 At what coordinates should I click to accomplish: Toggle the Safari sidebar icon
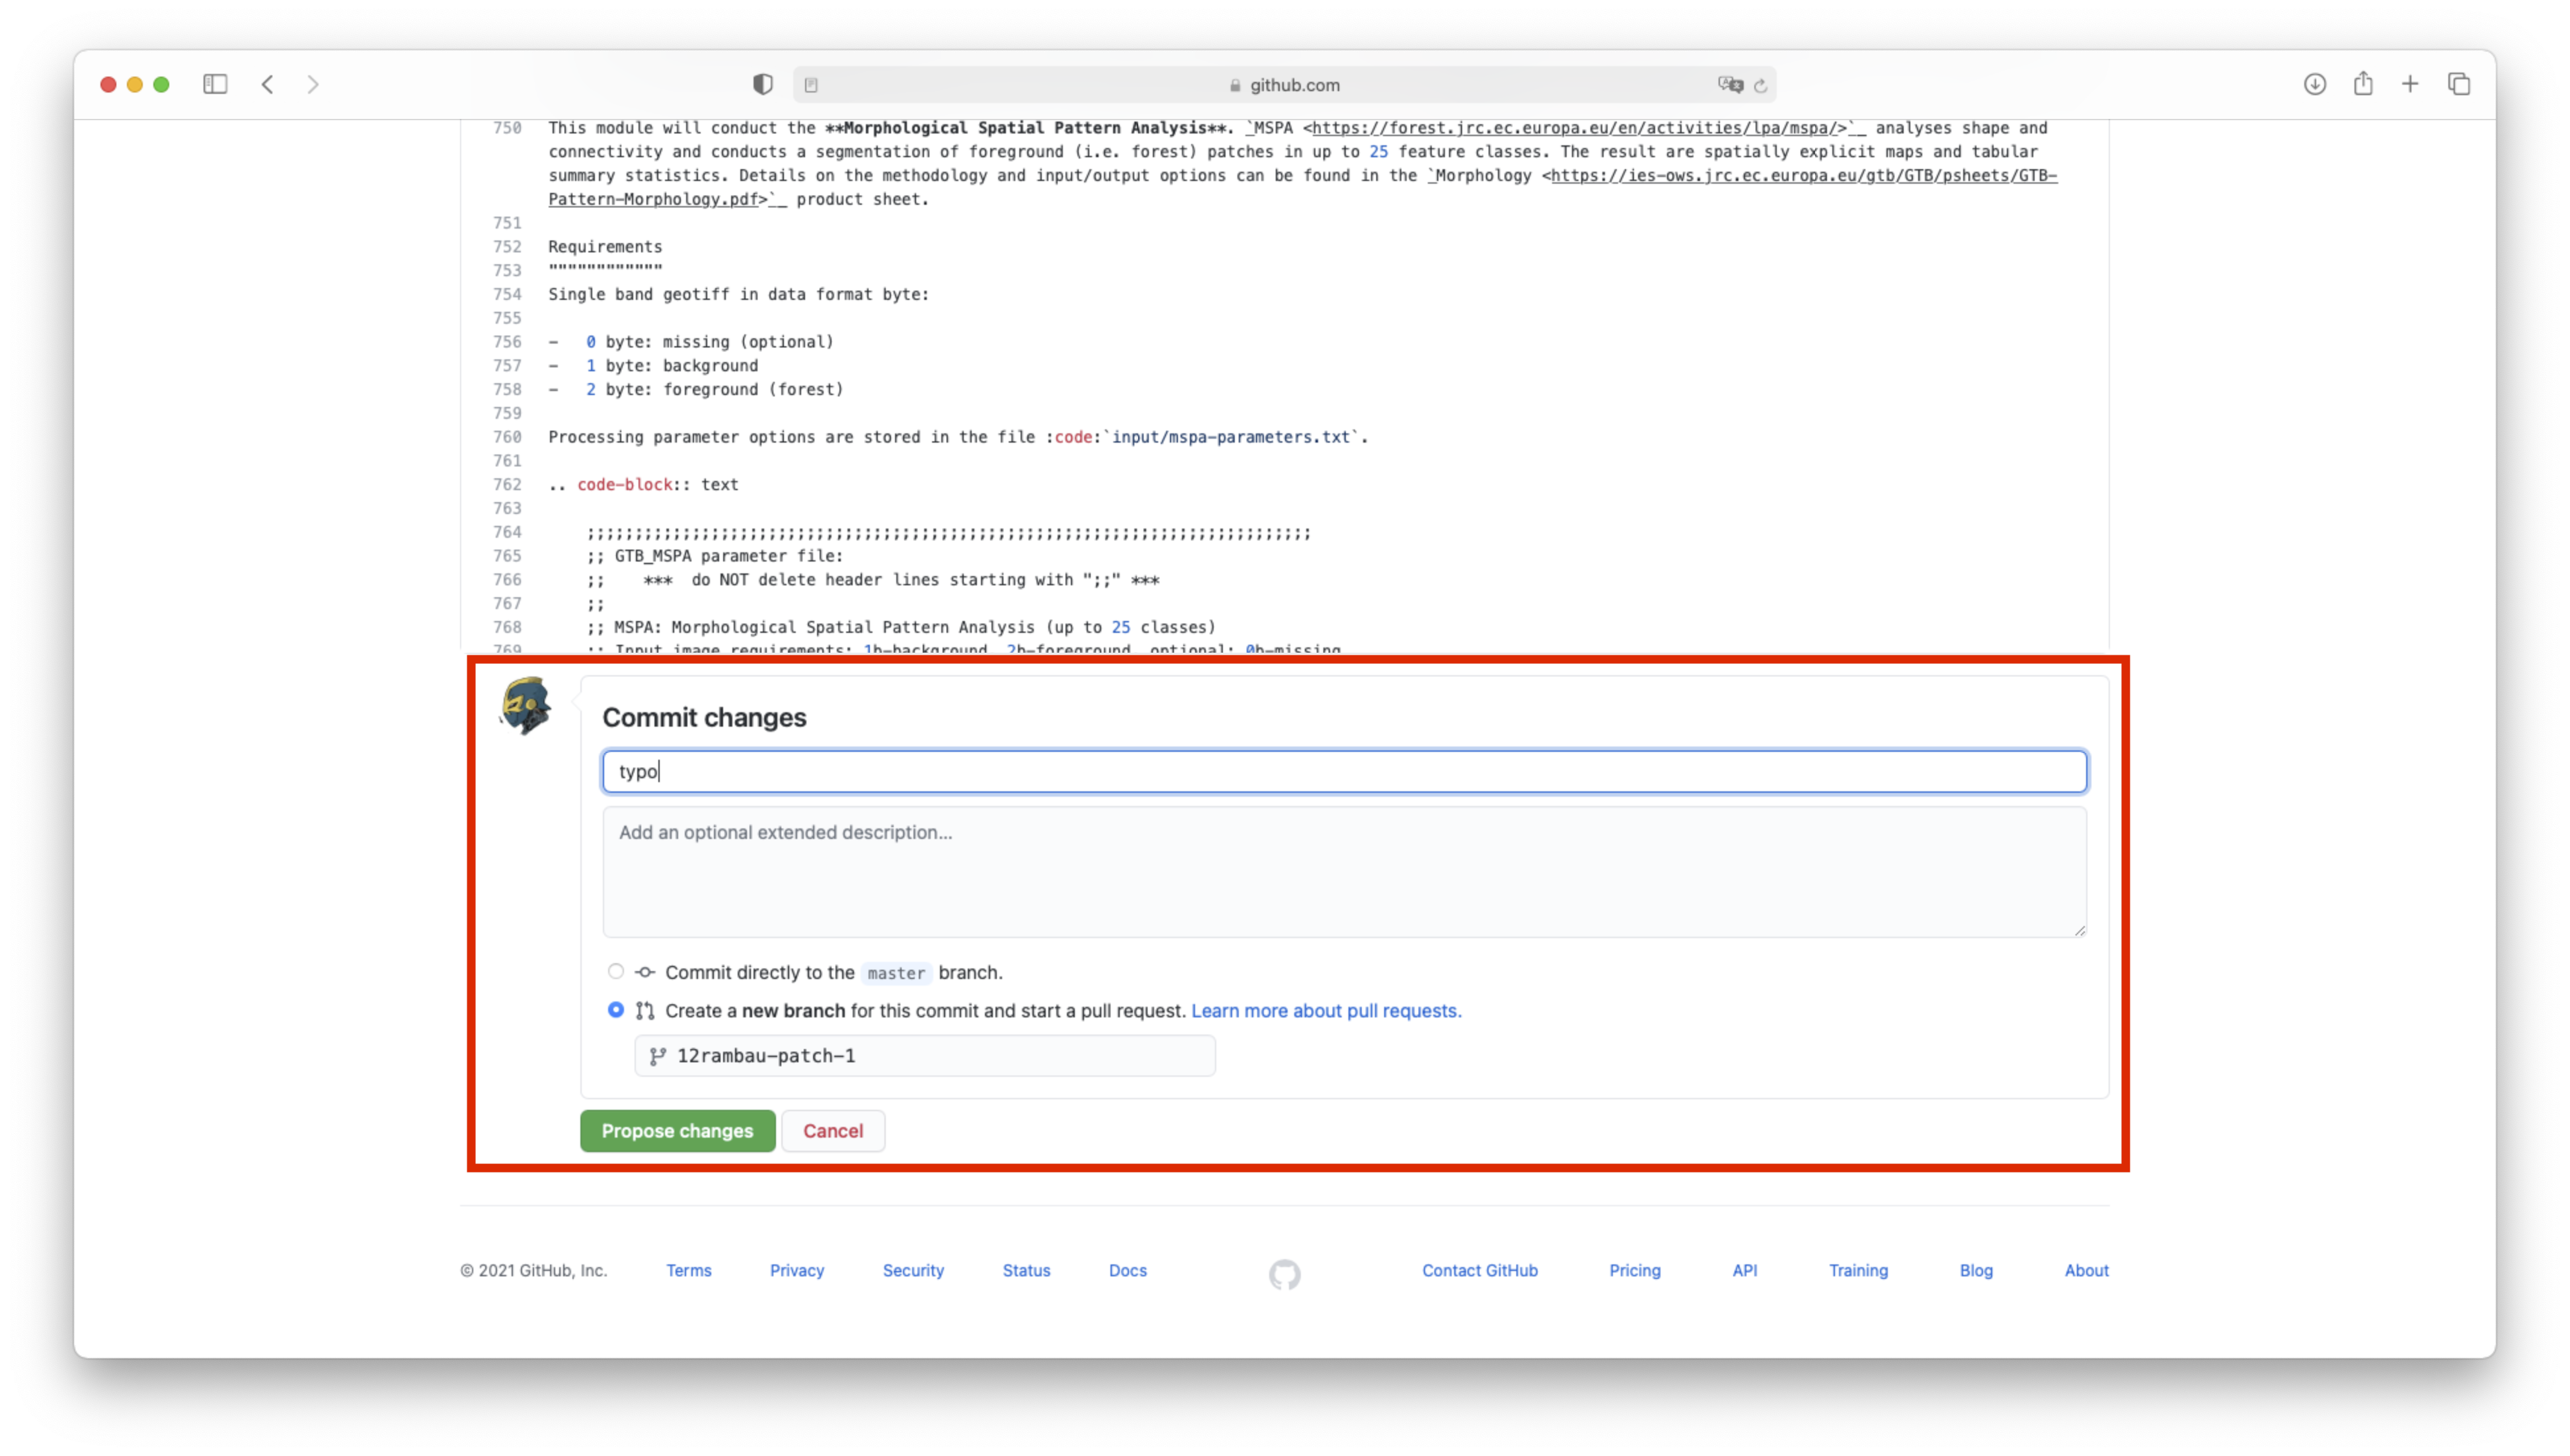point(215,84)
